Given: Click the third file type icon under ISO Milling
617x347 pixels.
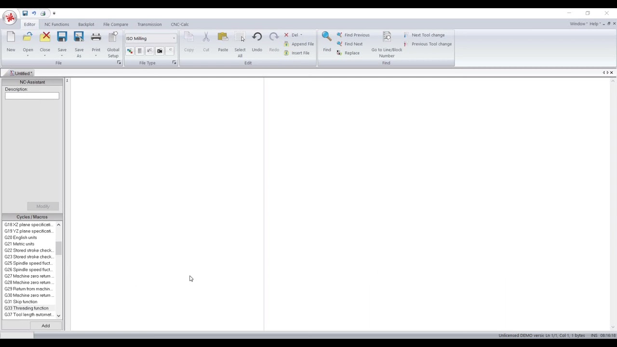Looking at the screenshot, I should pyautogui.click(x=150, y=51).
